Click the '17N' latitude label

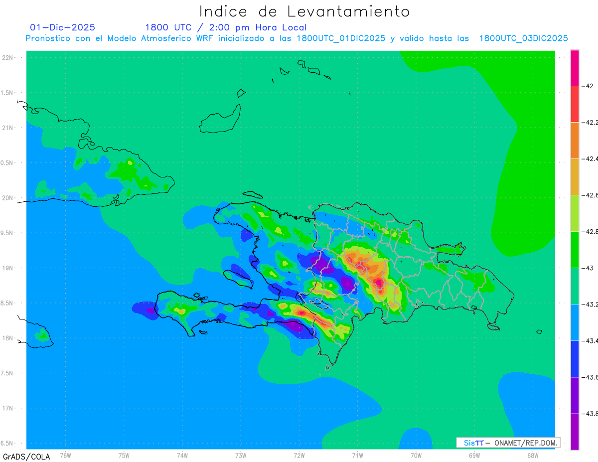pyautogui.click(x=7, y=408)
